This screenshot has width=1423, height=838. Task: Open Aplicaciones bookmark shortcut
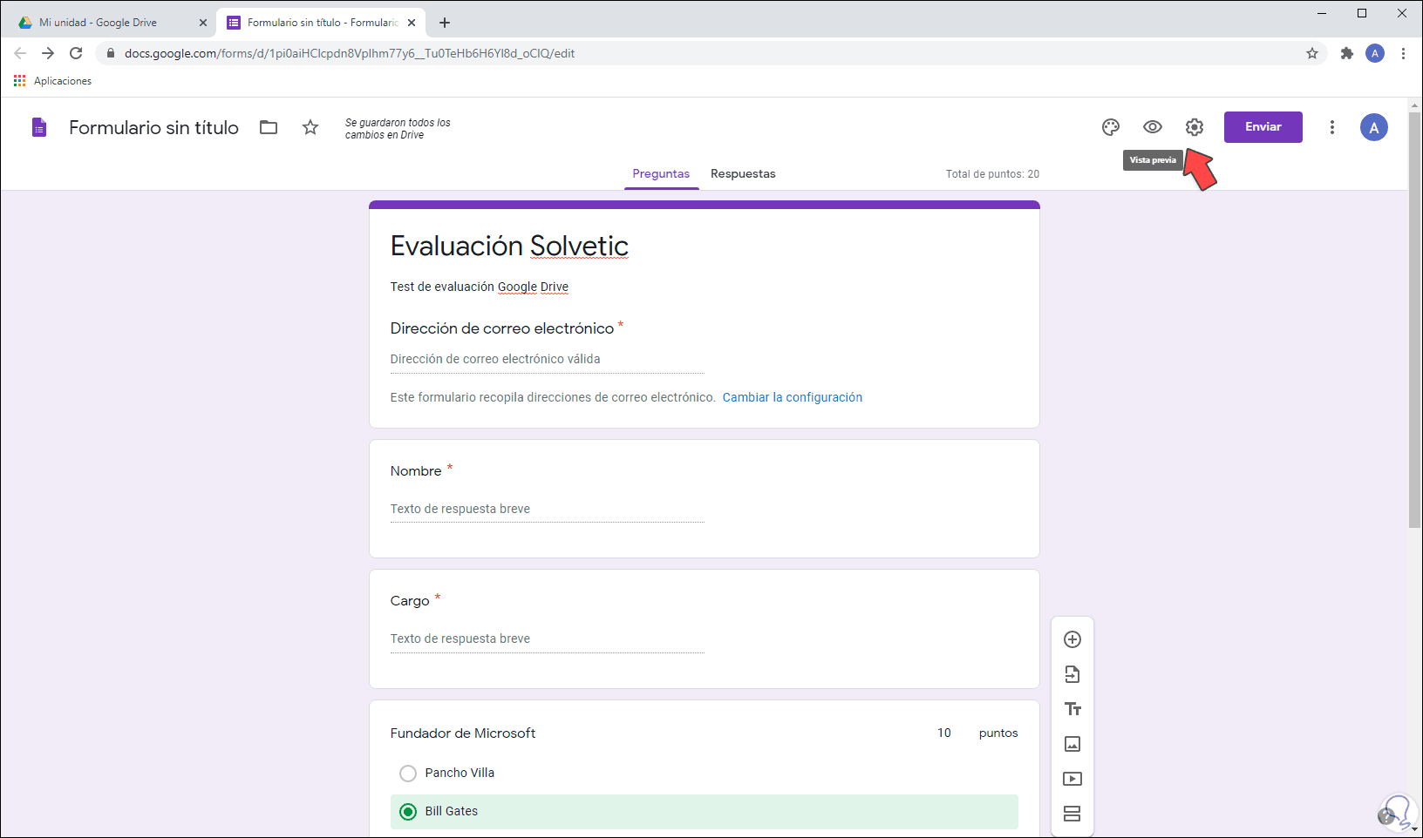coord(52,81)
